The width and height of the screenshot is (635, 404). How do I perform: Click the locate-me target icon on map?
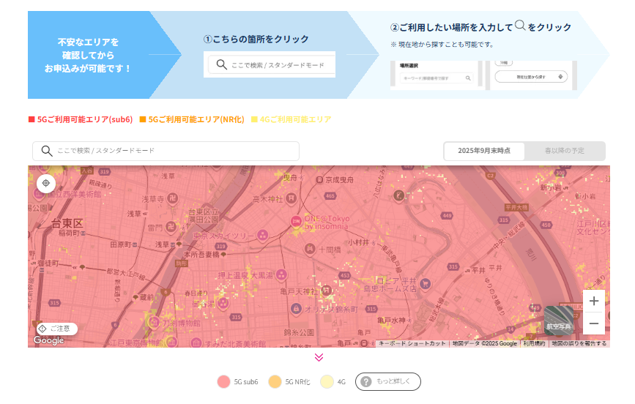45,183
